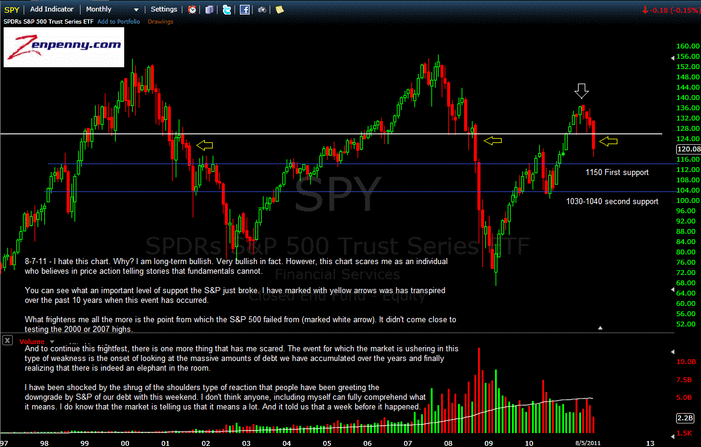
Task: Click the 7.5B volume axis label
Action: (x=684, y=380)
